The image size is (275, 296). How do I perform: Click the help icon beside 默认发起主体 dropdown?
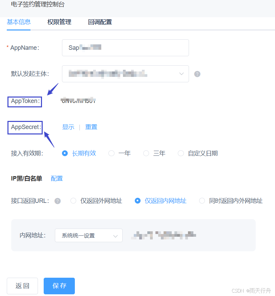click(x=197, y=74)
